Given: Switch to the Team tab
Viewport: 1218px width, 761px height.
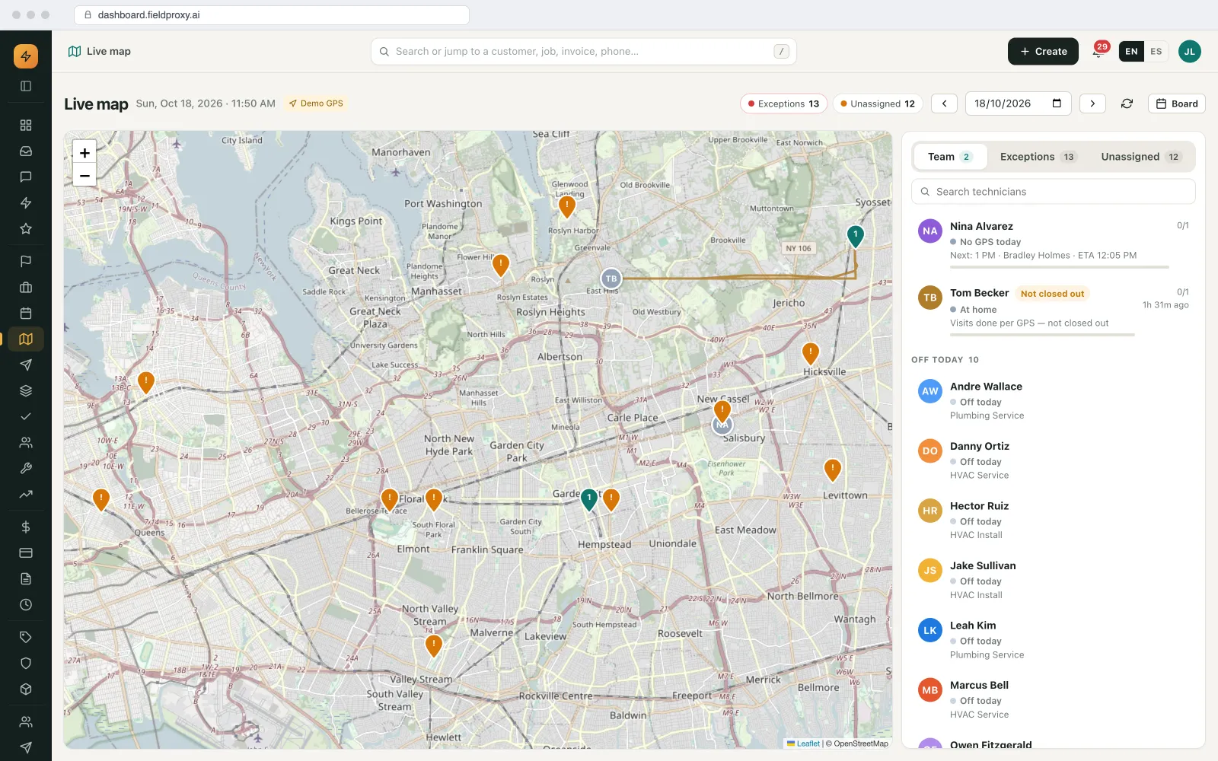Looking at the screenshot, I should coord(950,157).
